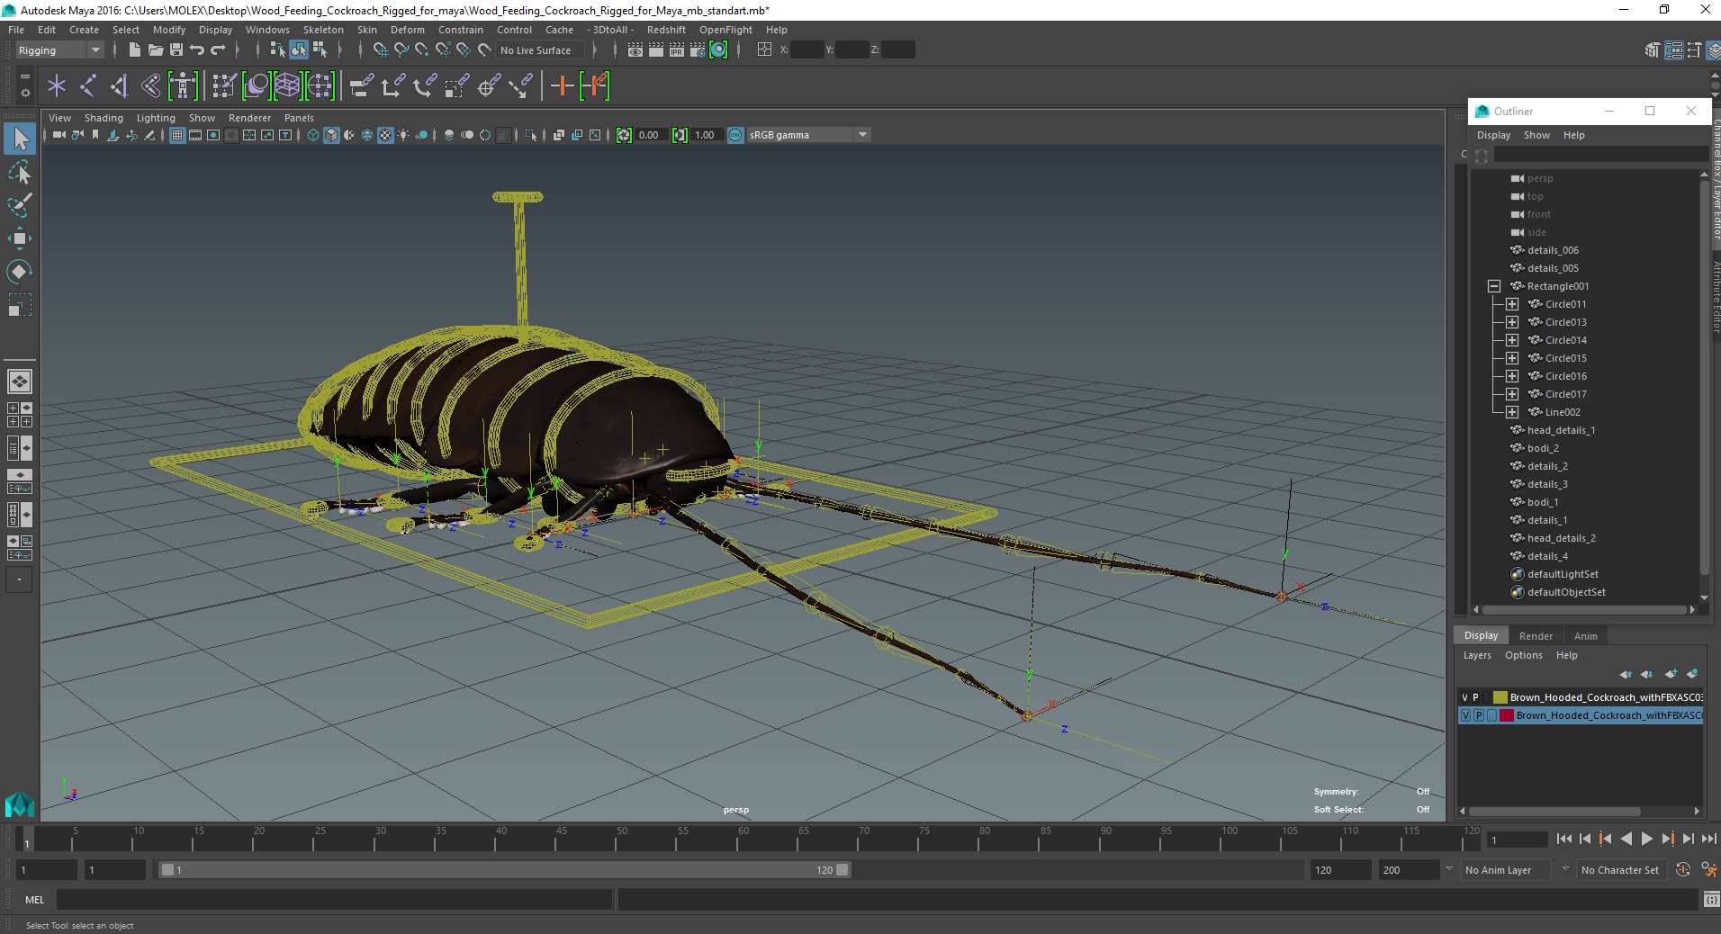Open the Rigging menu set dropdown
The width and height of the screenshot is (1721, 934).
(59, 50)
